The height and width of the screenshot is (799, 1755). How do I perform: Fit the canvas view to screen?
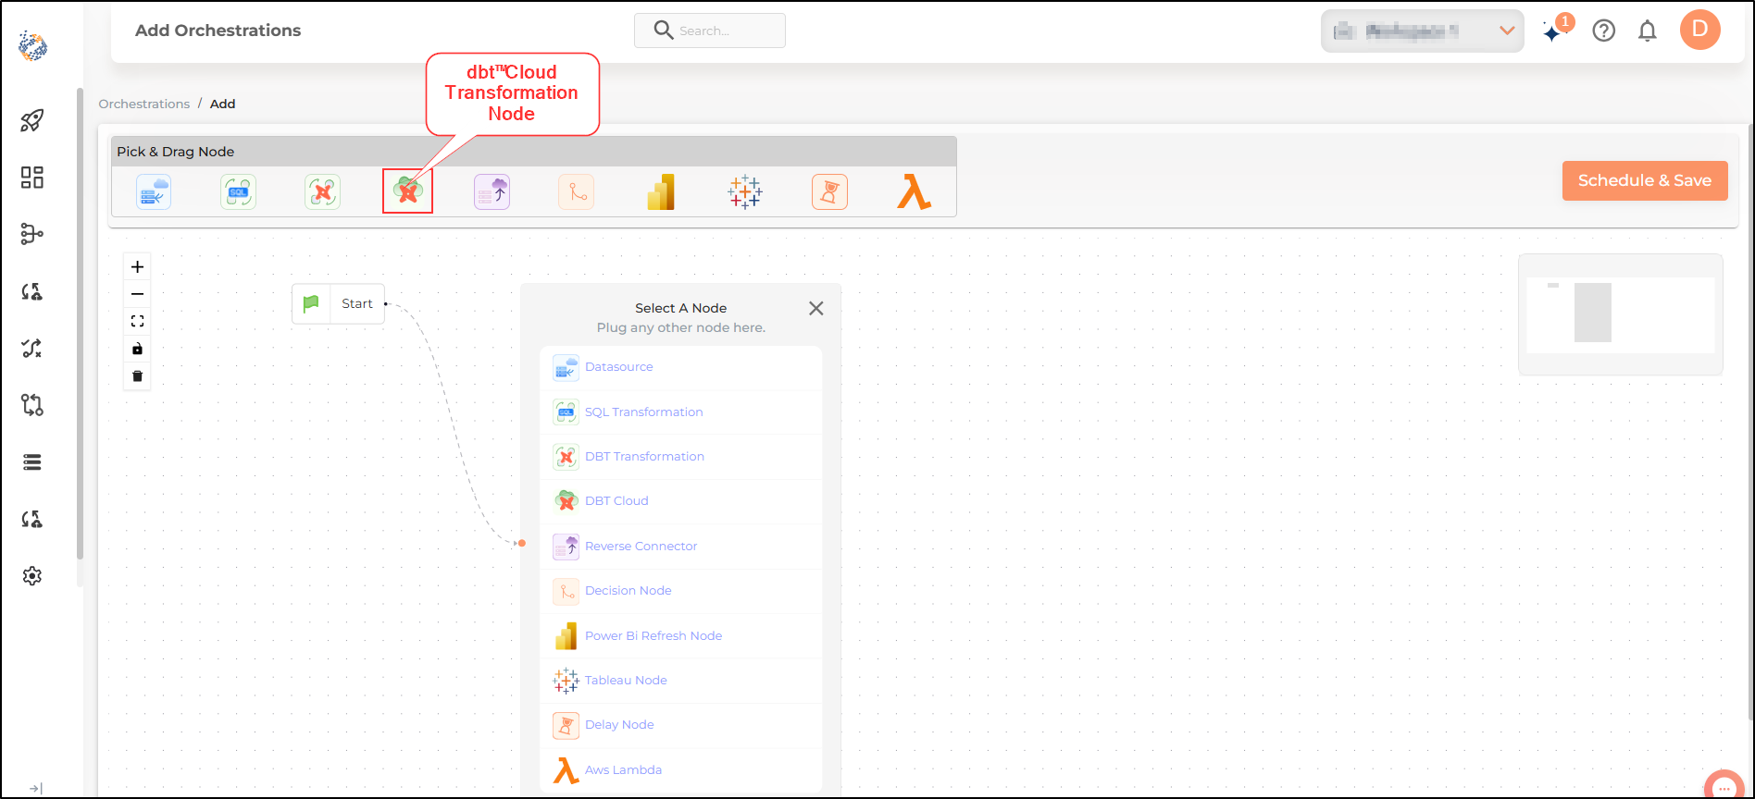pyautogui.click(x=137, y=321)
